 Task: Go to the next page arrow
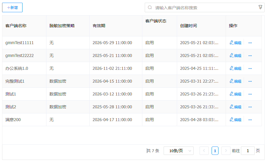click(x=226, y=151)
